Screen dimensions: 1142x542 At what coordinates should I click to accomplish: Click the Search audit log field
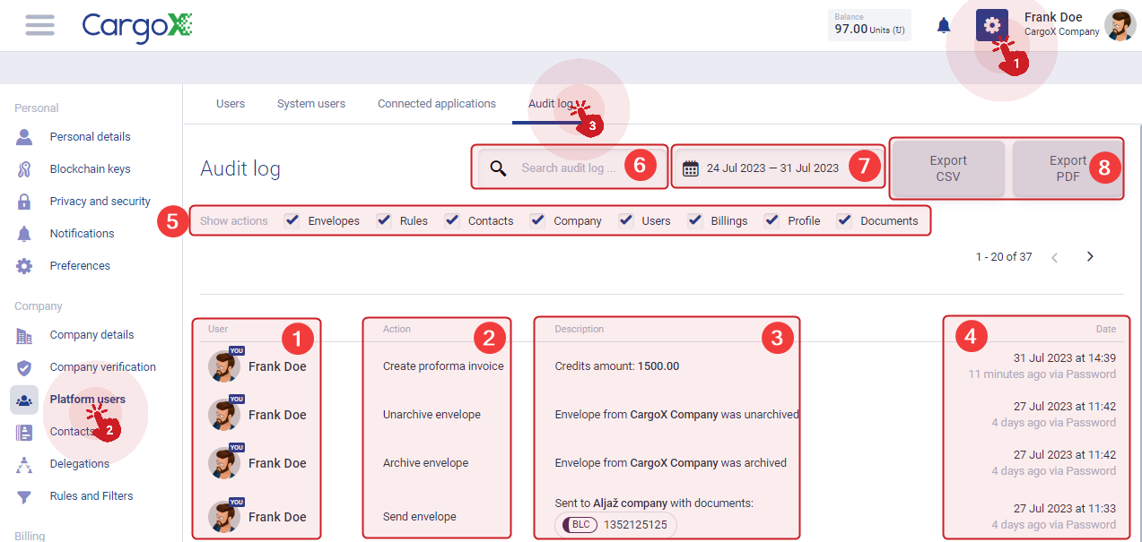[x=571, y=168]
